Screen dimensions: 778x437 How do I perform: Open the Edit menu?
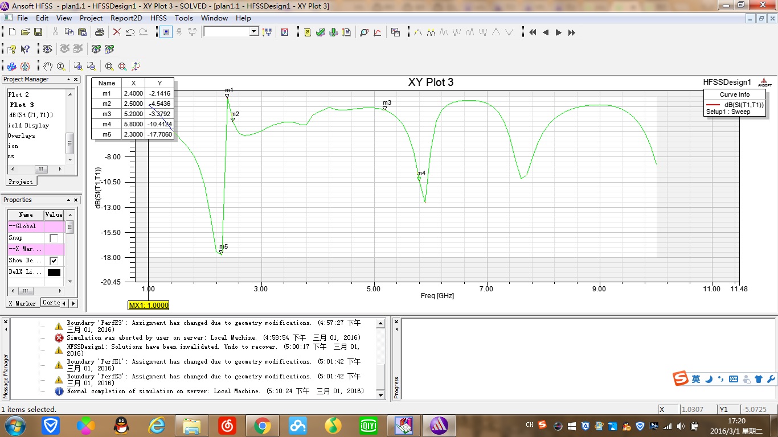42,18
